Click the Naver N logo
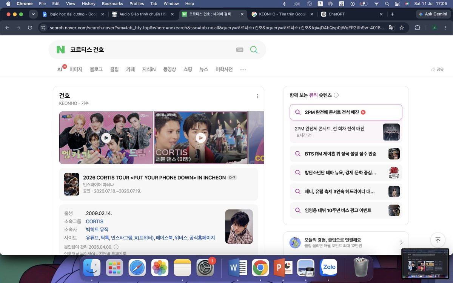Image resolution: width=453 pixels, height=283 pixels. tap(61, 49)
